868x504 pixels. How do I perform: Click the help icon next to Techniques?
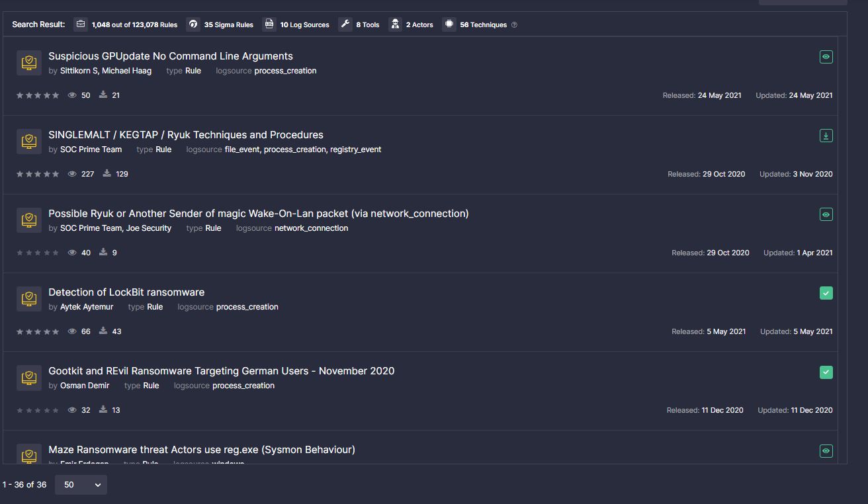pyautogui.click(x=515, y=25)
